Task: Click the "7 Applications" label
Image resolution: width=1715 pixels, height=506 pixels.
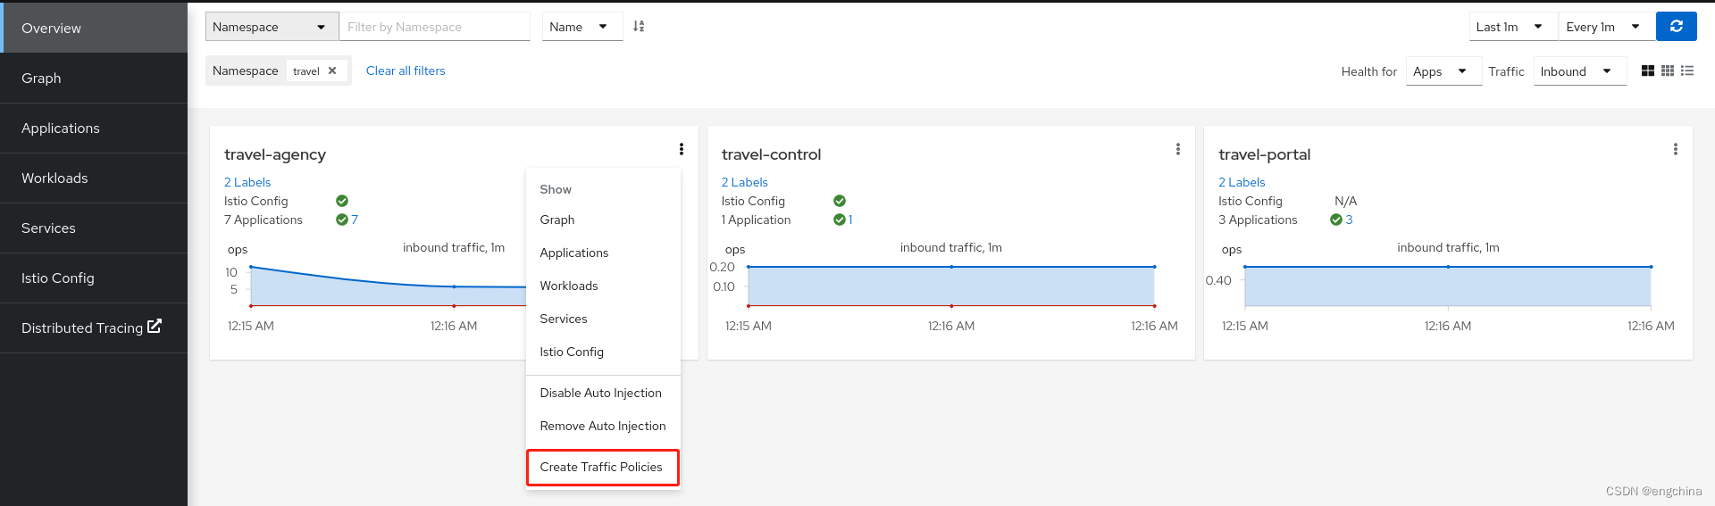Action: (x=264, y=220)
